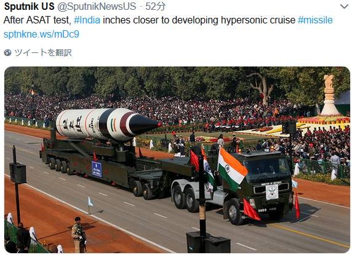Open the tweet options chevron menu
This screenshot has width=352, height=255.
click(x=344, y=7)
